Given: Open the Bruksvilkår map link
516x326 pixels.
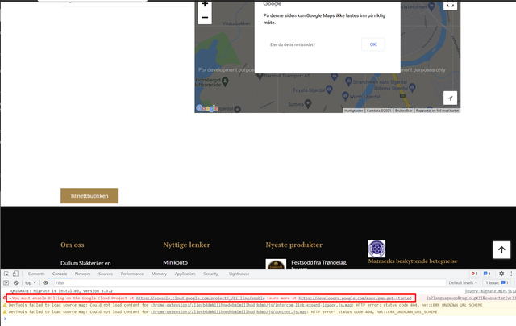Looking at the screenshot, I should pos(403,111).
